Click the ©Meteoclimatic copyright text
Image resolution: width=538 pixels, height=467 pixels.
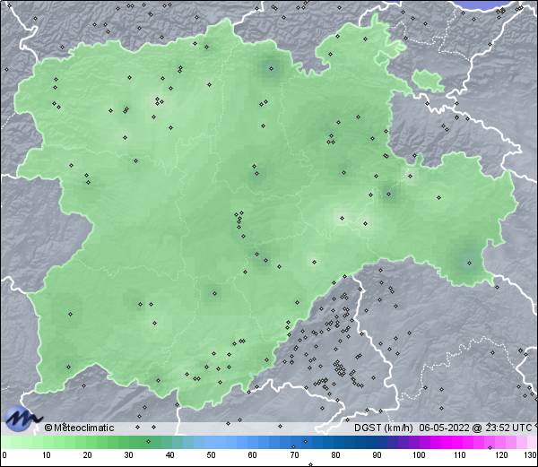click(x=79, y=428)
